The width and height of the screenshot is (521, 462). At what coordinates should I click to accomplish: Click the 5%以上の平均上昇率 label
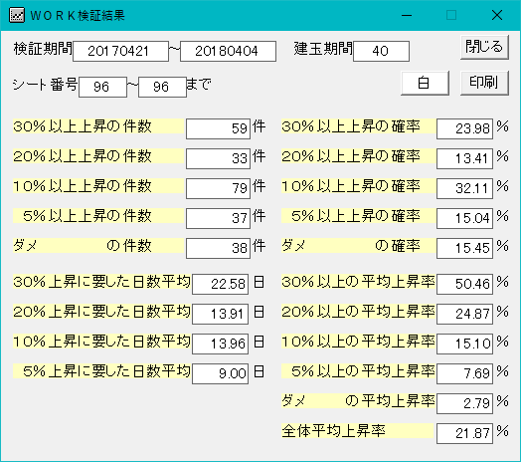tap(358, 371)
